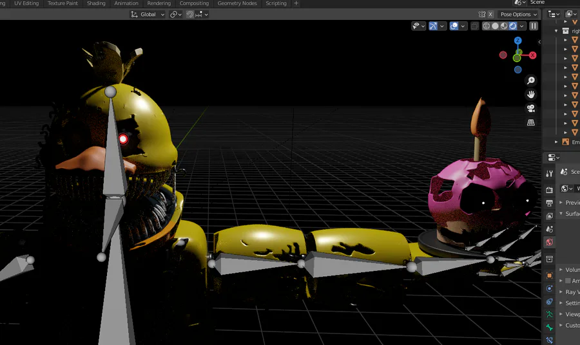
Task: Click the pan view hand icon
Action: click(x=531, y=95)
